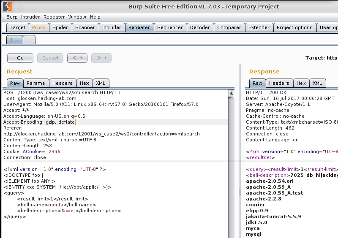The image size is (338, 238).
Task: Go back to the previous request
Action: click(x=74, y=58)
